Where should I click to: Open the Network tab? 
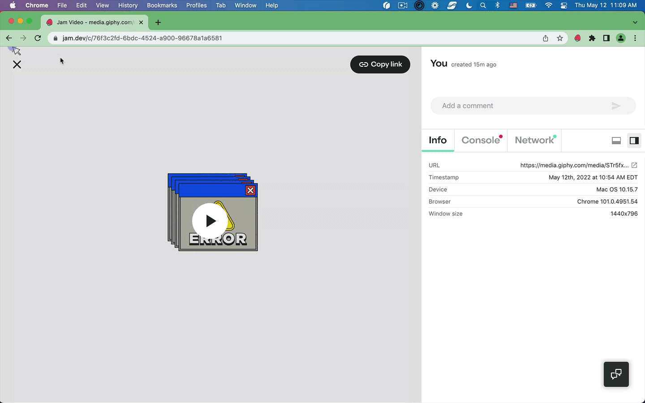535,140
